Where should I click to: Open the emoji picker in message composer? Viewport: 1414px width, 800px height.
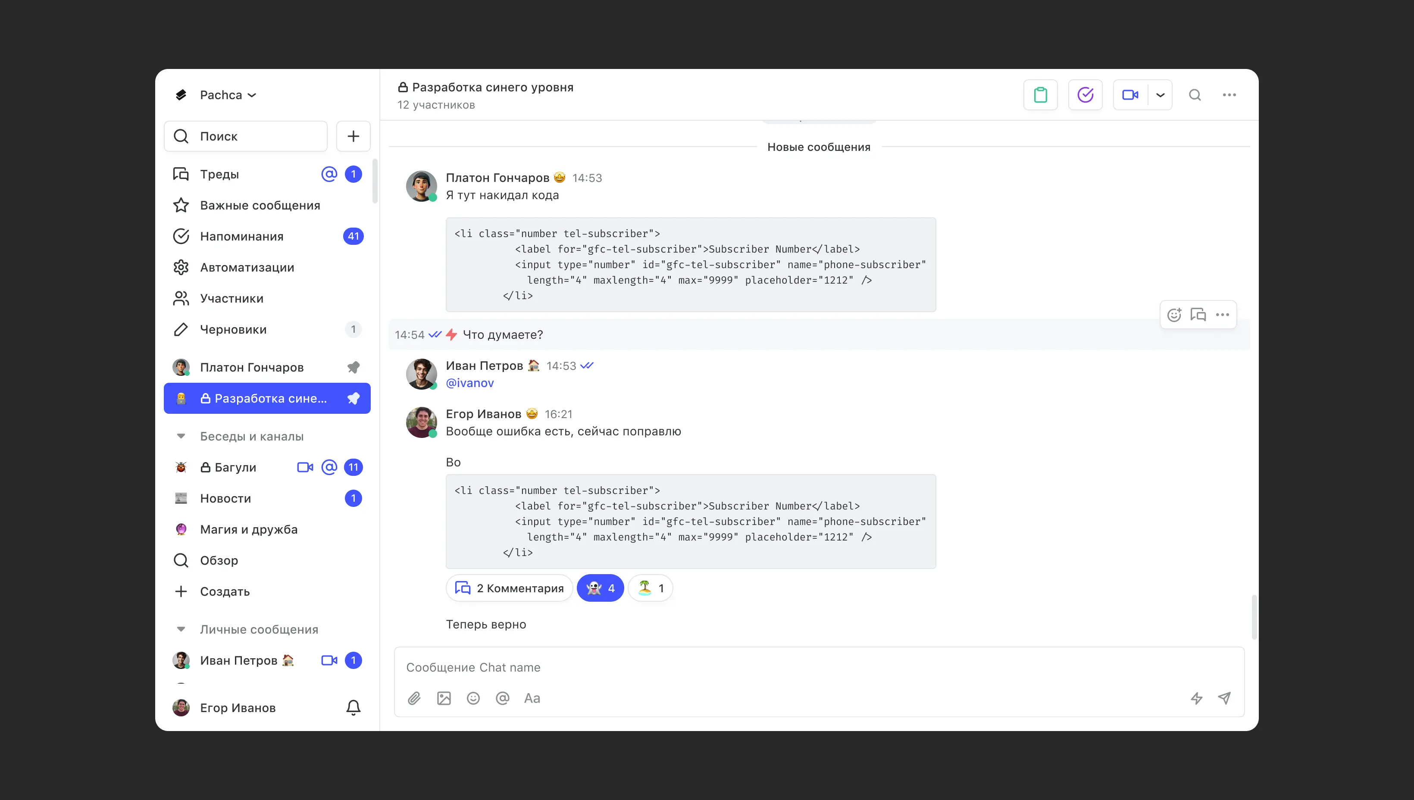pyautogui.click(x=473, y=698)
